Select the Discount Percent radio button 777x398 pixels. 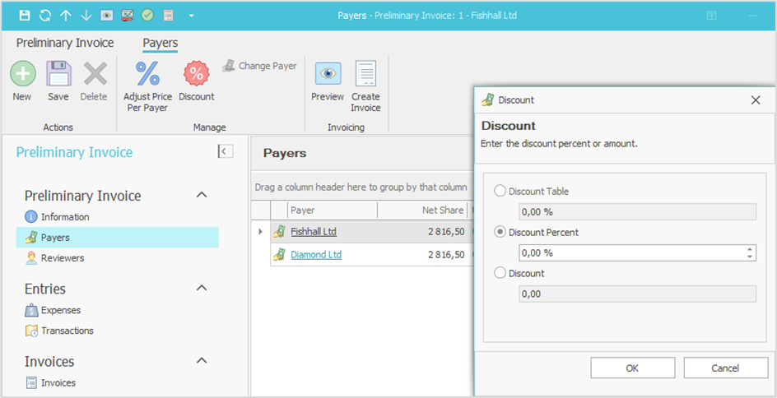click(500, 233)
